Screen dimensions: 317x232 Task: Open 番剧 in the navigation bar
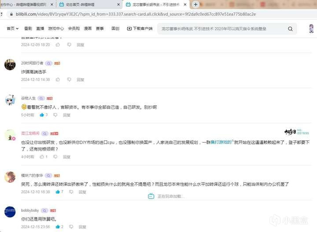tap(28, 29)
